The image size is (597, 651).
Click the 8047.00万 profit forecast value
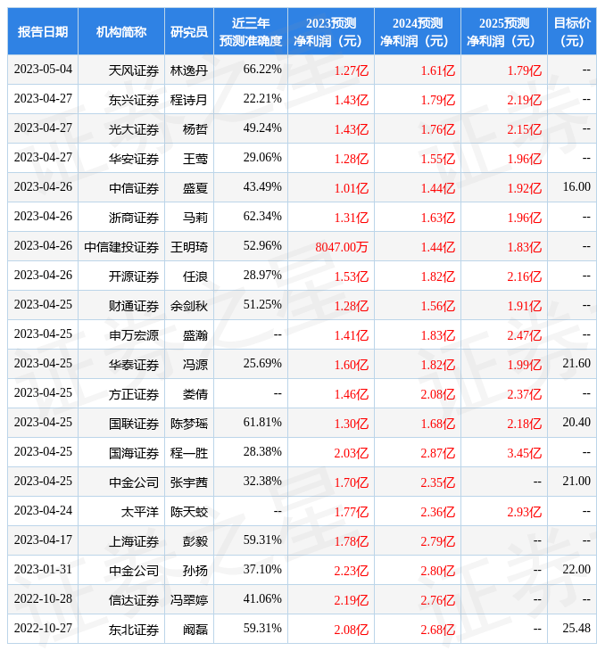coord(342,247)
